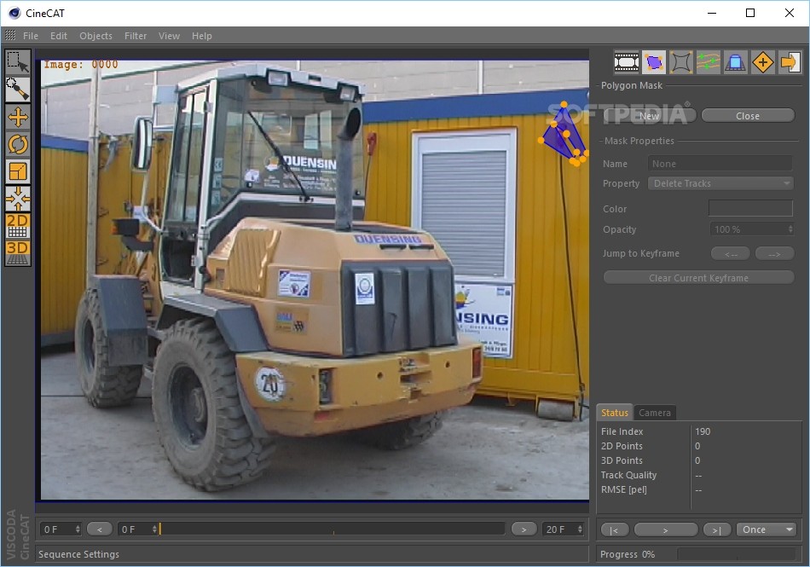Click the 2D Points label

[622, 446]
